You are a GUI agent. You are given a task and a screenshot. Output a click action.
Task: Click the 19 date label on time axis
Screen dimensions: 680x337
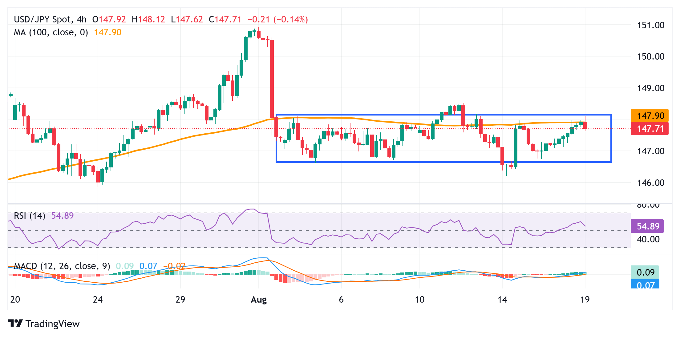click(x=585, y=299)
